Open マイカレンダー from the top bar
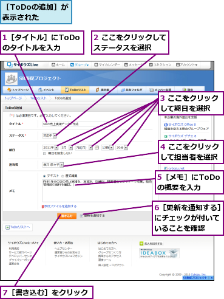 (x=107, y=65)
